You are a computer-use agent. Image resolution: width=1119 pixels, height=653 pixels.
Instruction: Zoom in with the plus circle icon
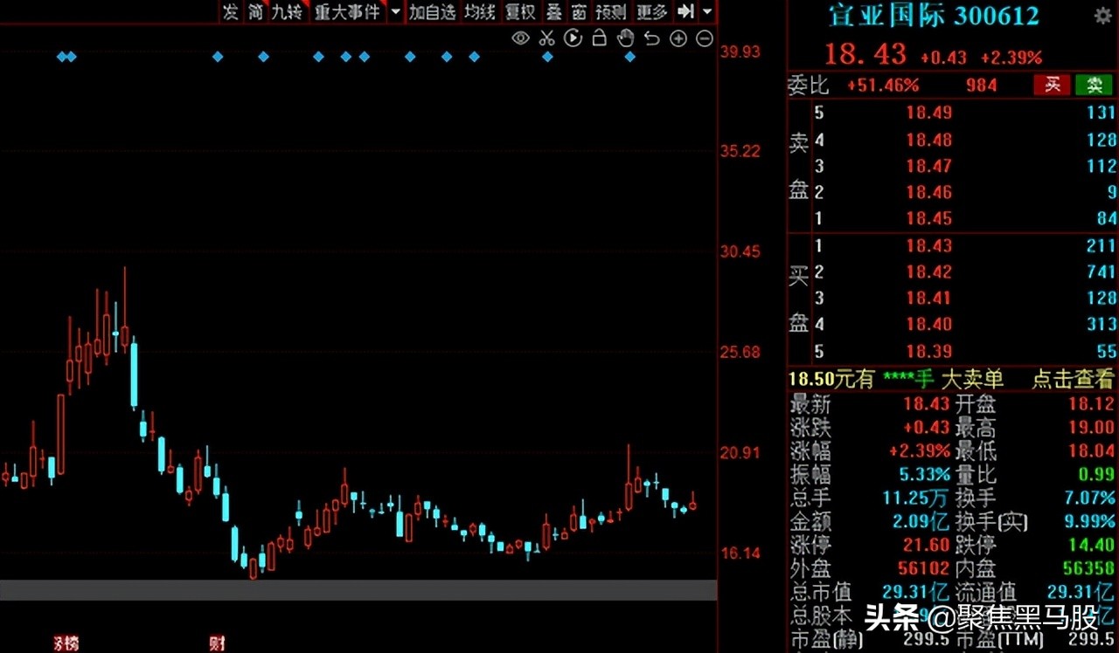(678, 38)
